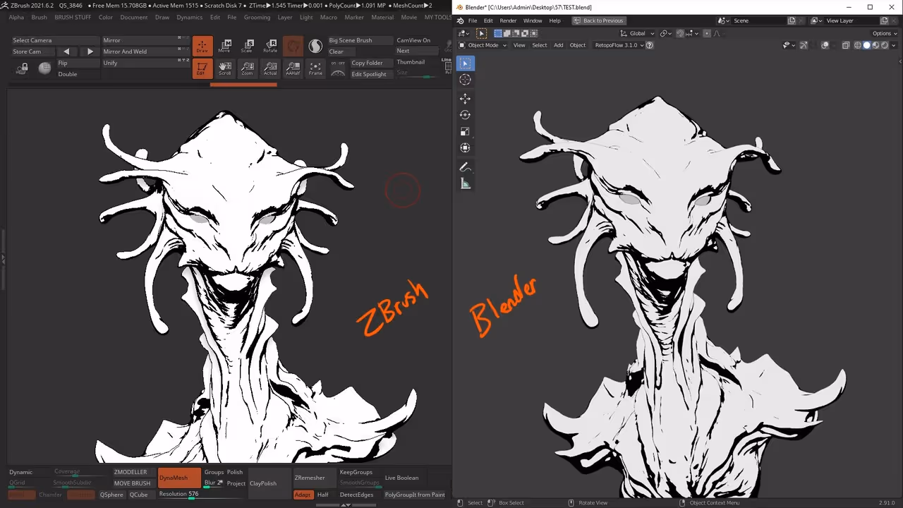
Task: Open the viewport shading options arrow
Action: point(893,45)
